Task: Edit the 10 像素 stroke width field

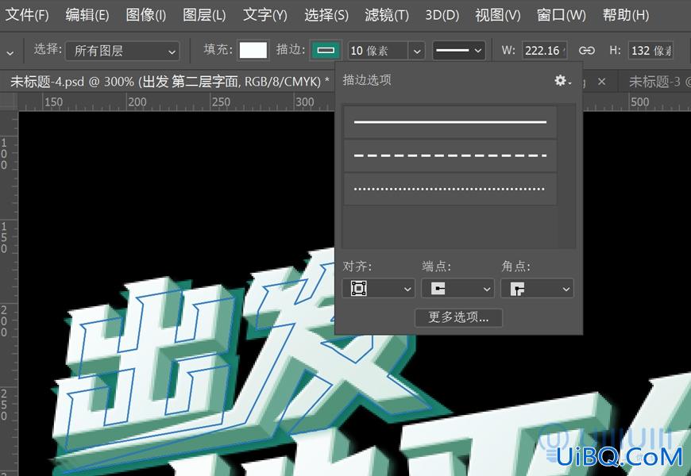Action: point(378,51)
